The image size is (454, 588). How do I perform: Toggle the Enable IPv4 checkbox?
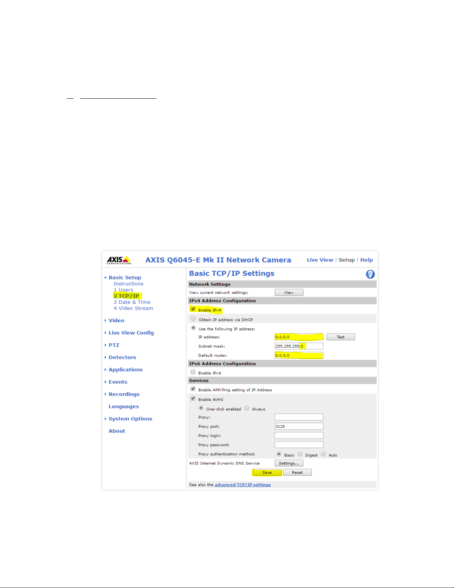click(193, 309)
